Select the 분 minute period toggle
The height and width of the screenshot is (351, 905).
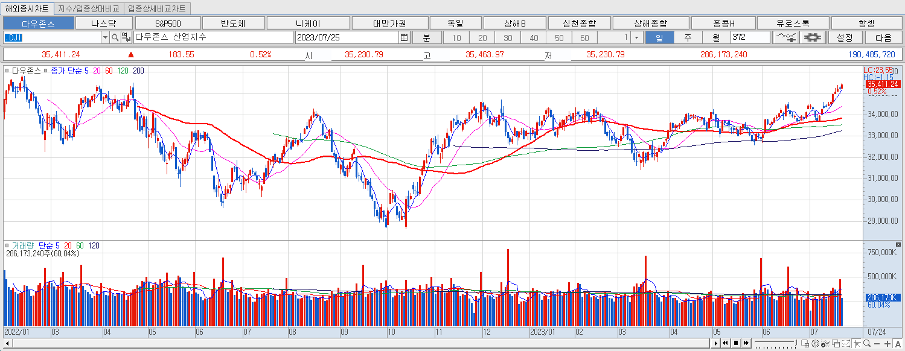426,37
